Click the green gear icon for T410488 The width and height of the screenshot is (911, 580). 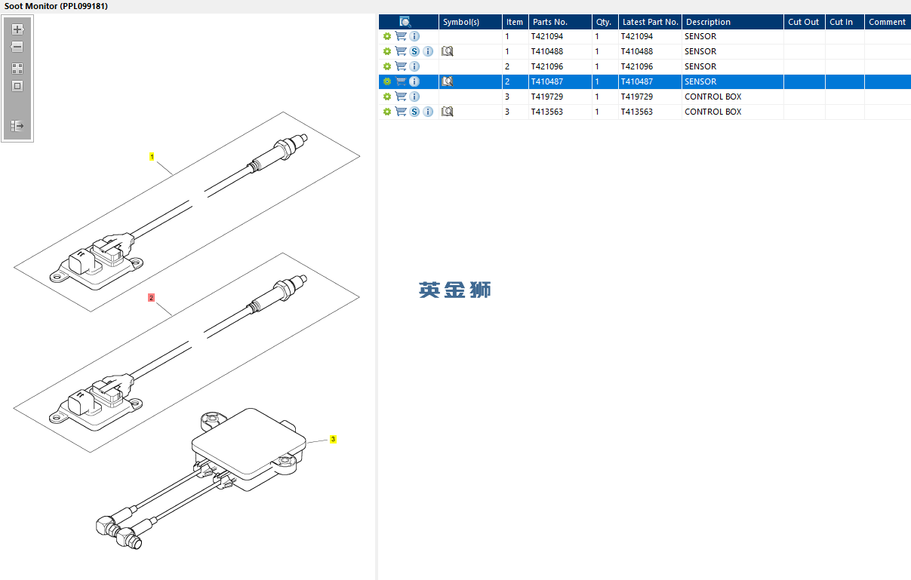(x=387, y=51)
